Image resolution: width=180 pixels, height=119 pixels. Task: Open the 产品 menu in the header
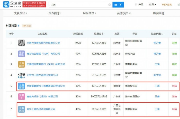tap(139, 5)
